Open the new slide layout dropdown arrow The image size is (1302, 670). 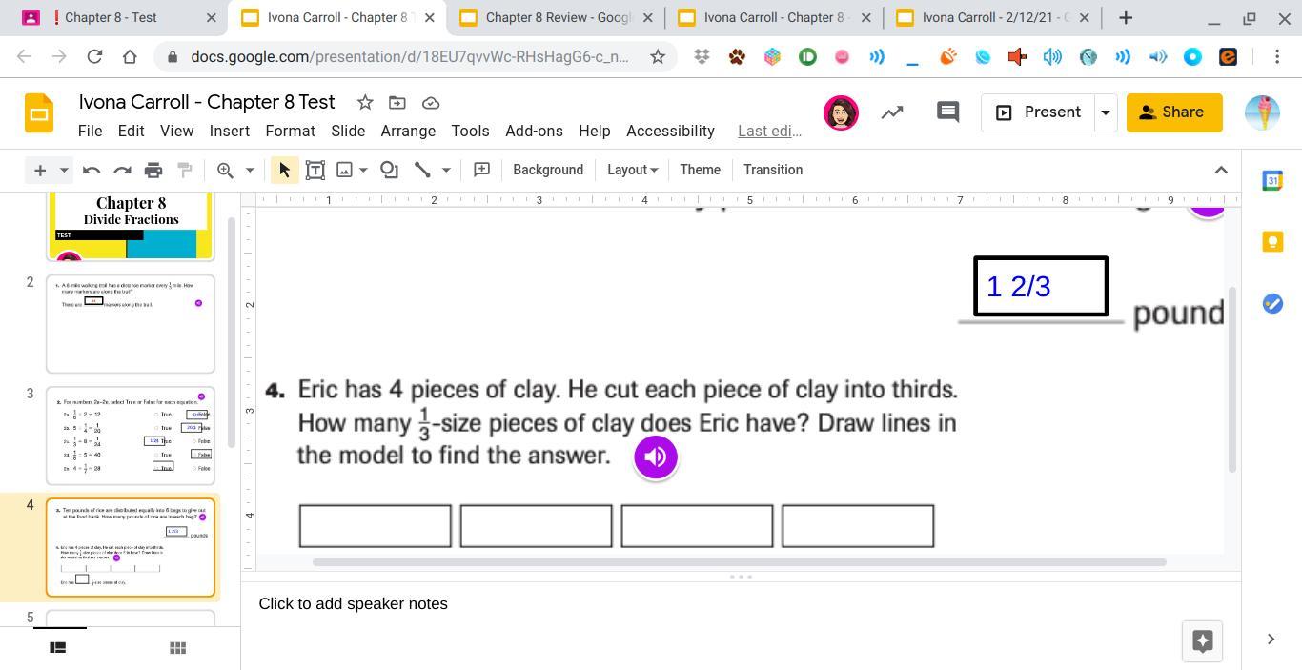click(64, 170)
